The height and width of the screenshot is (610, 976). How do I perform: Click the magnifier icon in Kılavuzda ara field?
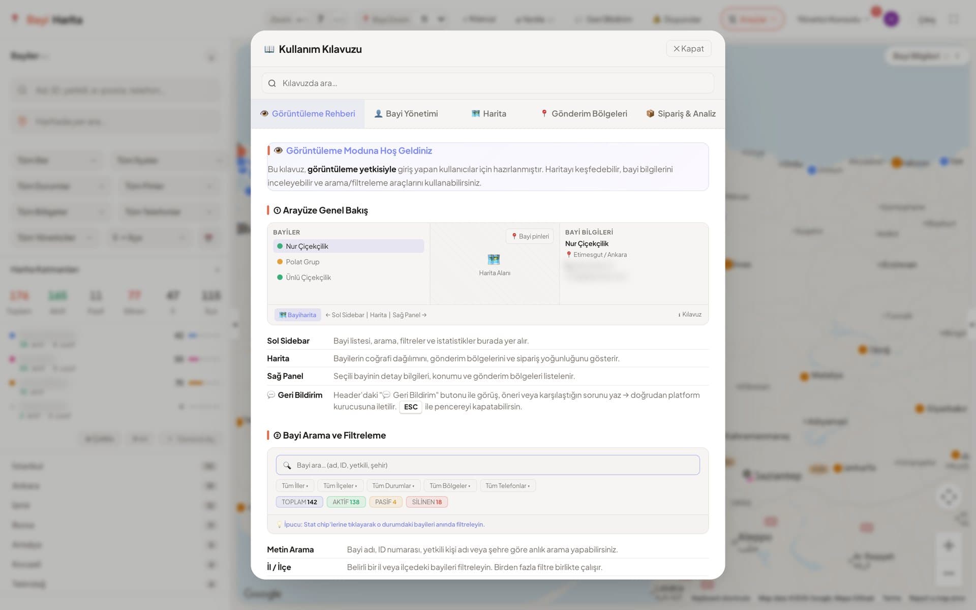tap(272, 83)
